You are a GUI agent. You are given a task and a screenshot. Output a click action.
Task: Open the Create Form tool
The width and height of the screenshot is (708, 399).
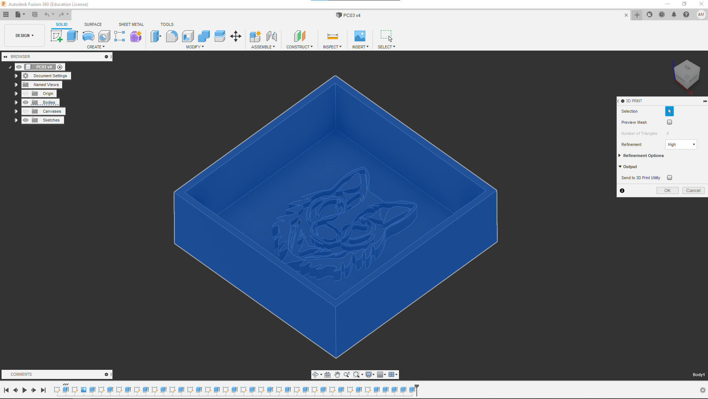(x=136, y=36)
